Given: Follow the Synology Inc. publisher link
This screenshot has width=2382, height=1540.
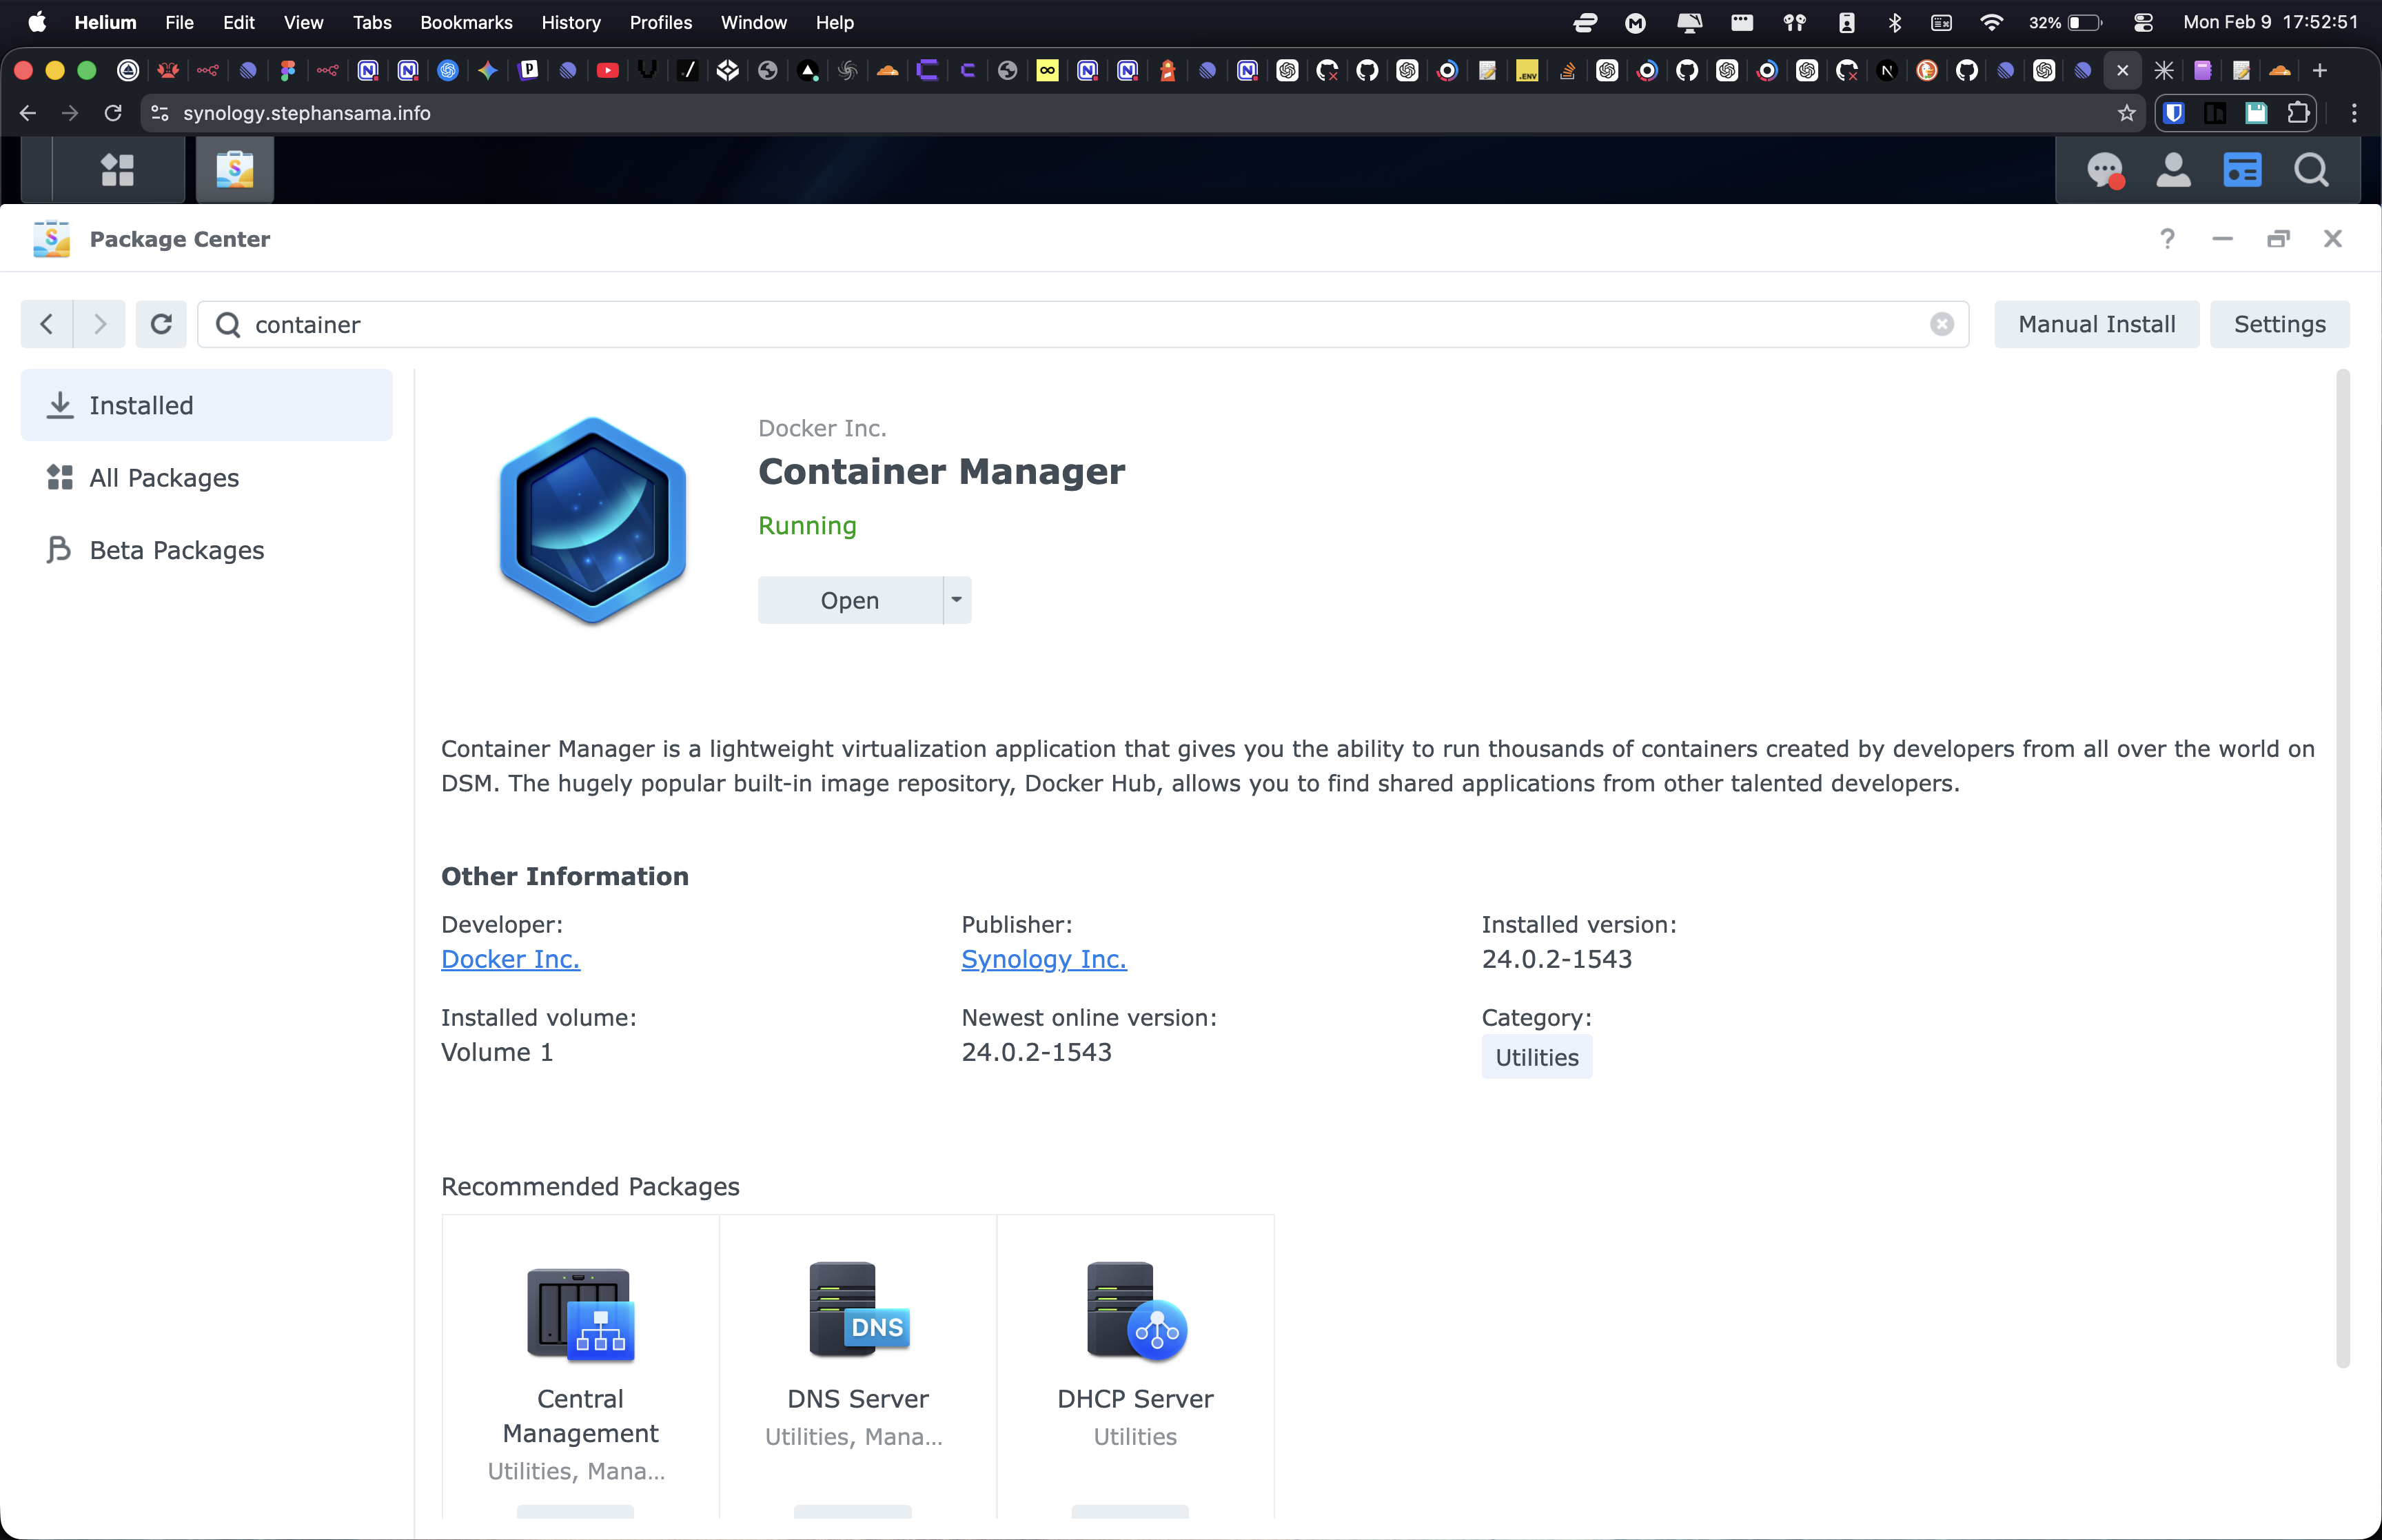Looking at the screenshot, I should [x=1044, y=959].
